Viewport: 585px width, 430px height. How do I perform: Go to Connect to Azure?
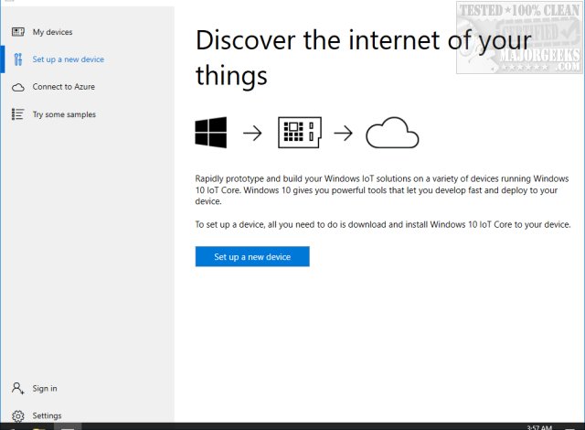pos(64,87)
